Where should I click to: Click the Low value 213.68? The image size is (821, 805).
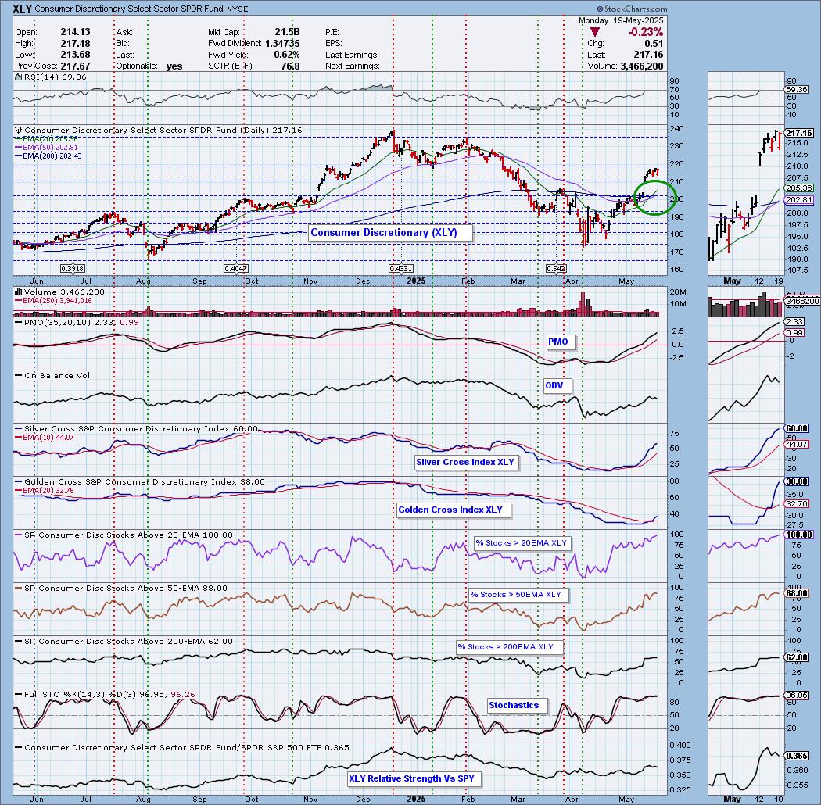point(75,55)
